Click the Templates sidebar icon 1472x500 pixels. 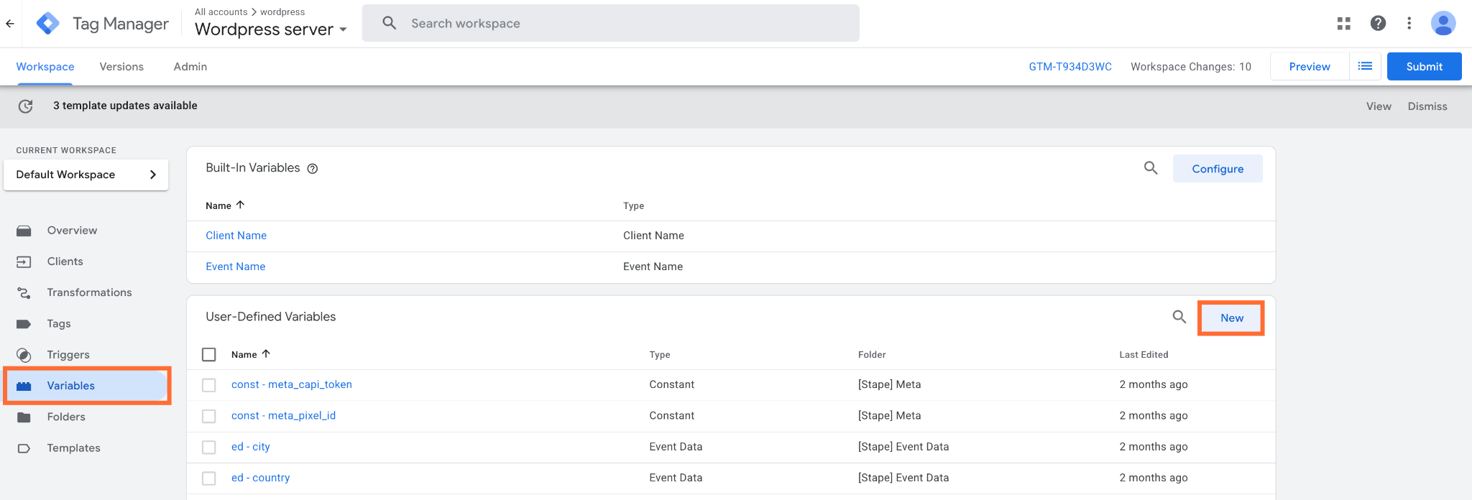click(x=24, y=448)
